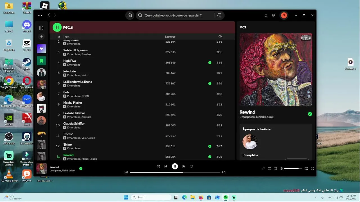Open the Windows Start button

126,197
